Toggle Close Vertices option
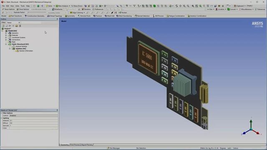This screenshot has height=150, width=267. tap(23, 9)
